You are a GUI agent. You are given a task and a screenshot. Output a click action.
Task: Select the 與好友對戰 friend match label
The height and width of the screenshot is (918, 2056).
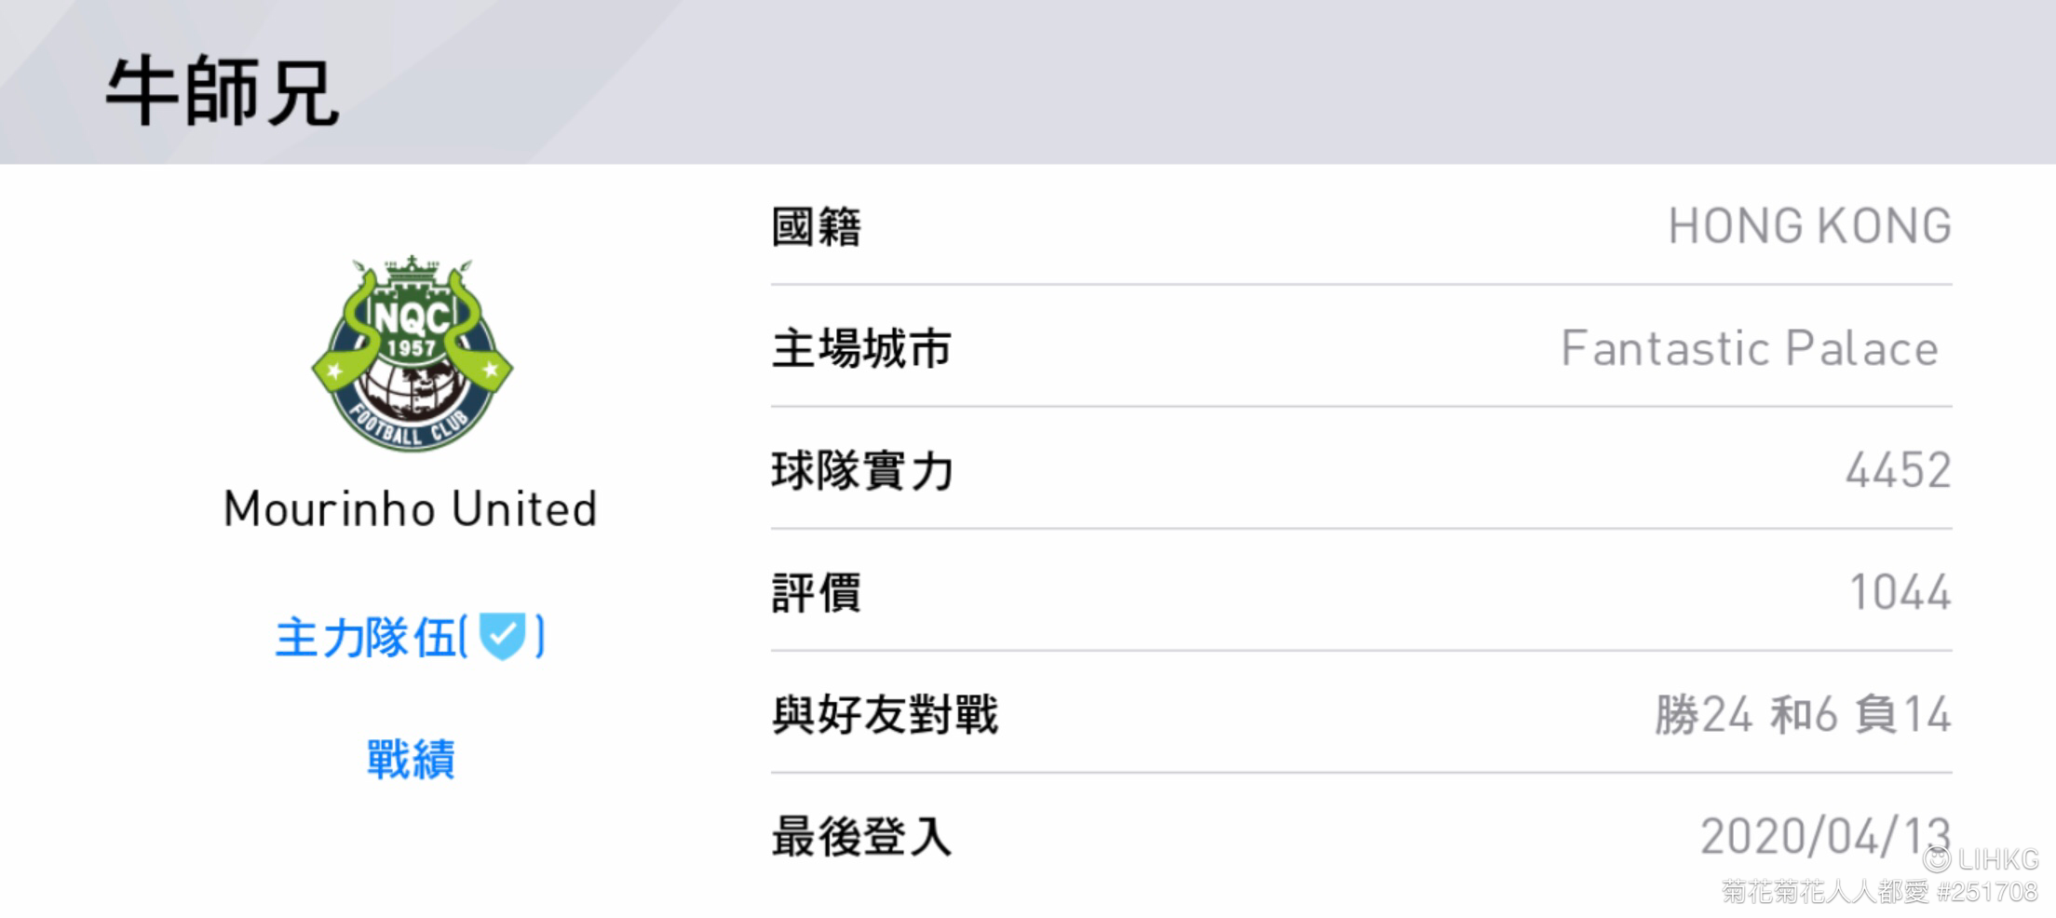[885, 714]
